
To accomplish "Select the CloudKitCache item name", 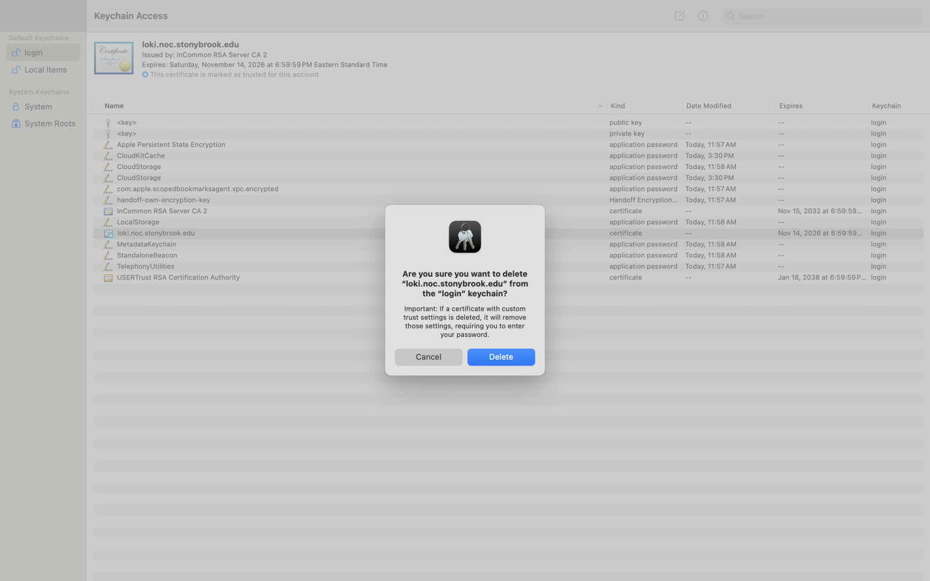I will coord(141,156).
